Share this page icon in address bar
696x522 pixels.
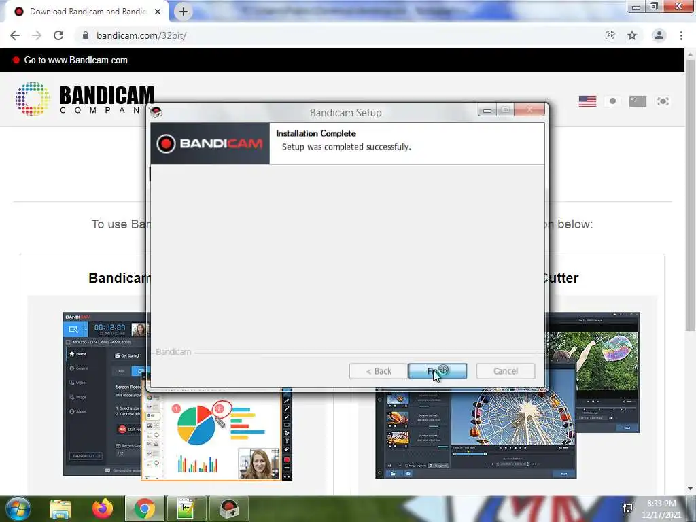610,35
